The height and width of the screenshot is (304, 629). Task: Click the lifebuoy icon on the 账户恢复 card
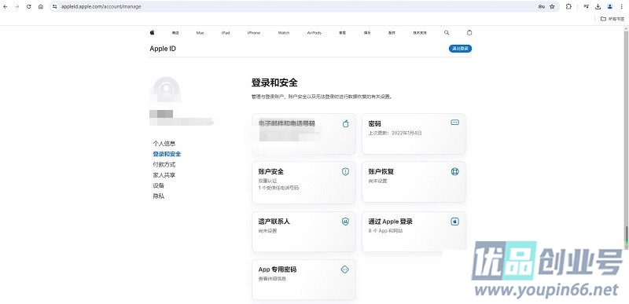tap(455, 171)
